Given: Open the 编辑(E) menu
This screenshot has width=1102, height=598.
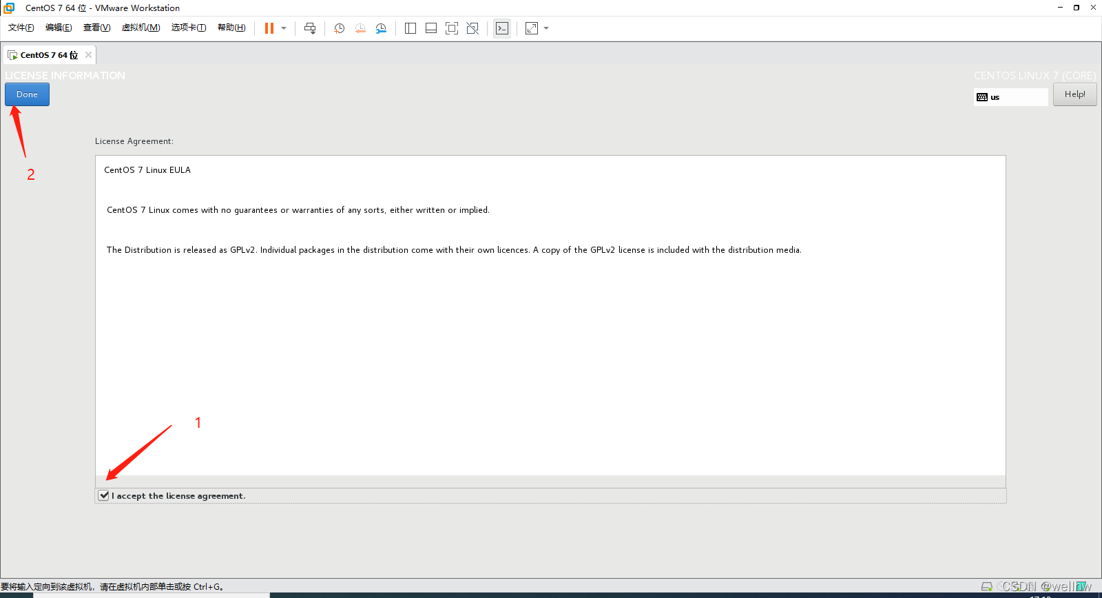Looking at the screenshot, I should [x=59, y=28].
